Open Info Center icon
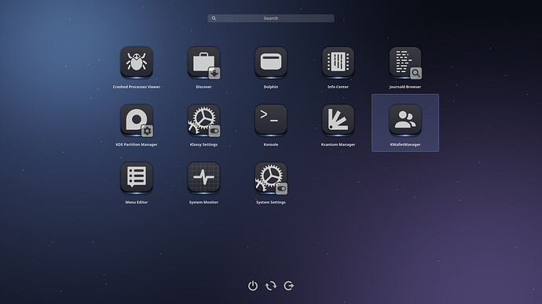The width and height of the screenshot is (542, 304). (x=338, y=63)
